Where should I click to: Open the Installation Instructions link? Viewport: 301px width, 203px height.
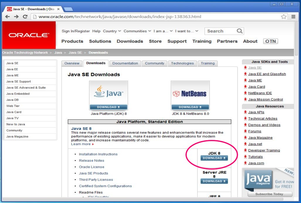(98, 154)
